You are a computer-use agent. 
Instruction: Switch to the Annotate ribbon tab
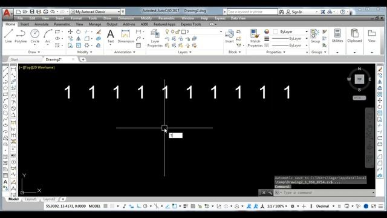[x=42, y=24]
